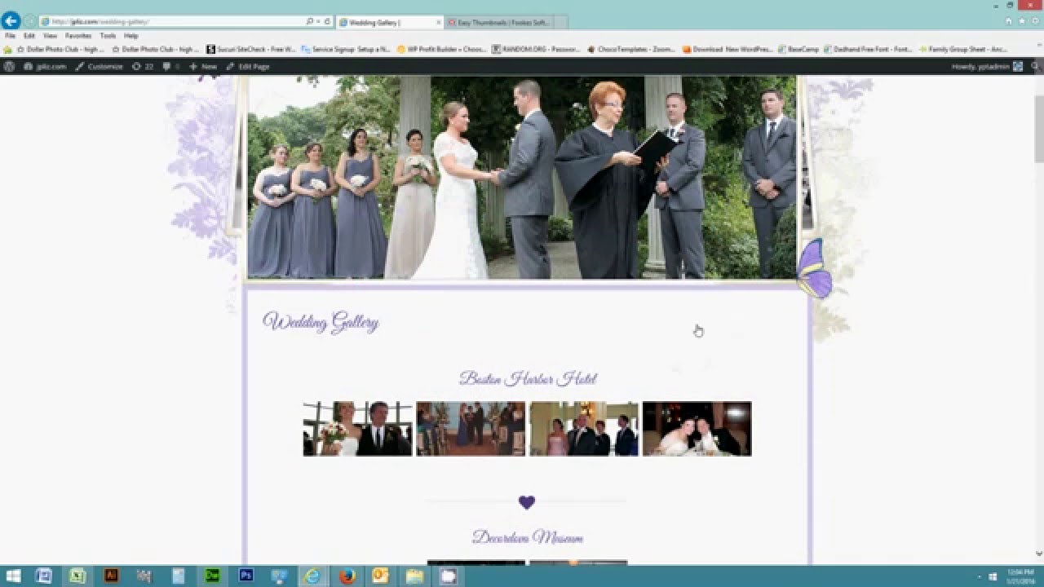The image size is (1044, 587).
Task: Open the browser settings gear icon
Action: click(1033, 21)
